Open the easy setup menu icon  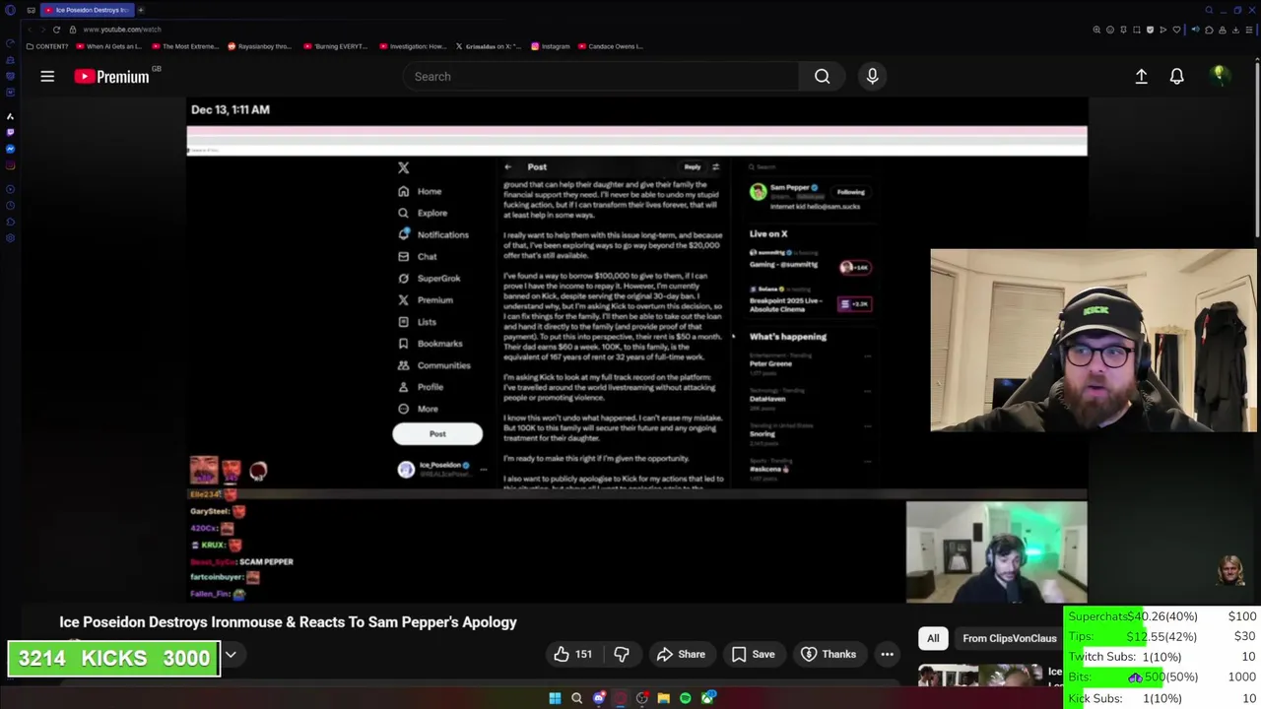(x=1249, y=30)
